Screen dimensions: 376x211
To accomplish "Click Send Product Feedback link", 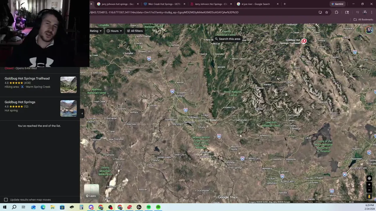I will pos(335,202).
